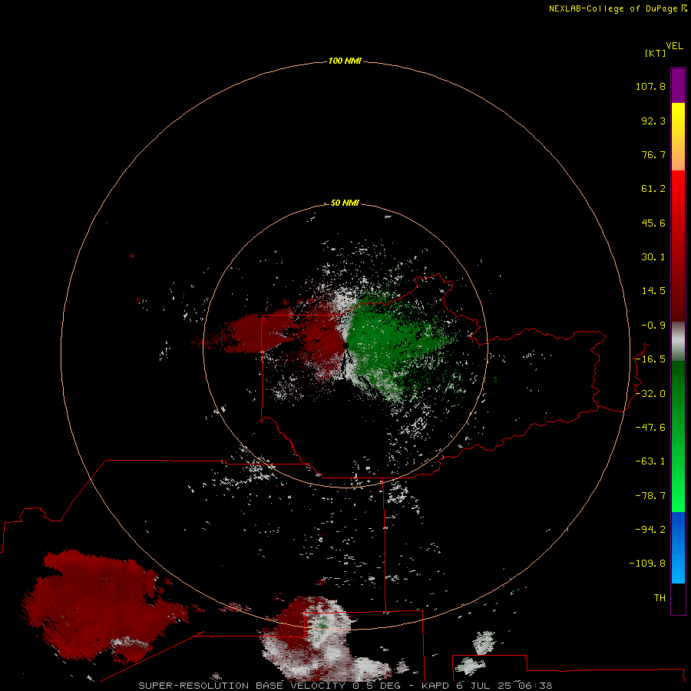
Task: Click the -94.2 velocity scale value
Action: coord(650,530)
